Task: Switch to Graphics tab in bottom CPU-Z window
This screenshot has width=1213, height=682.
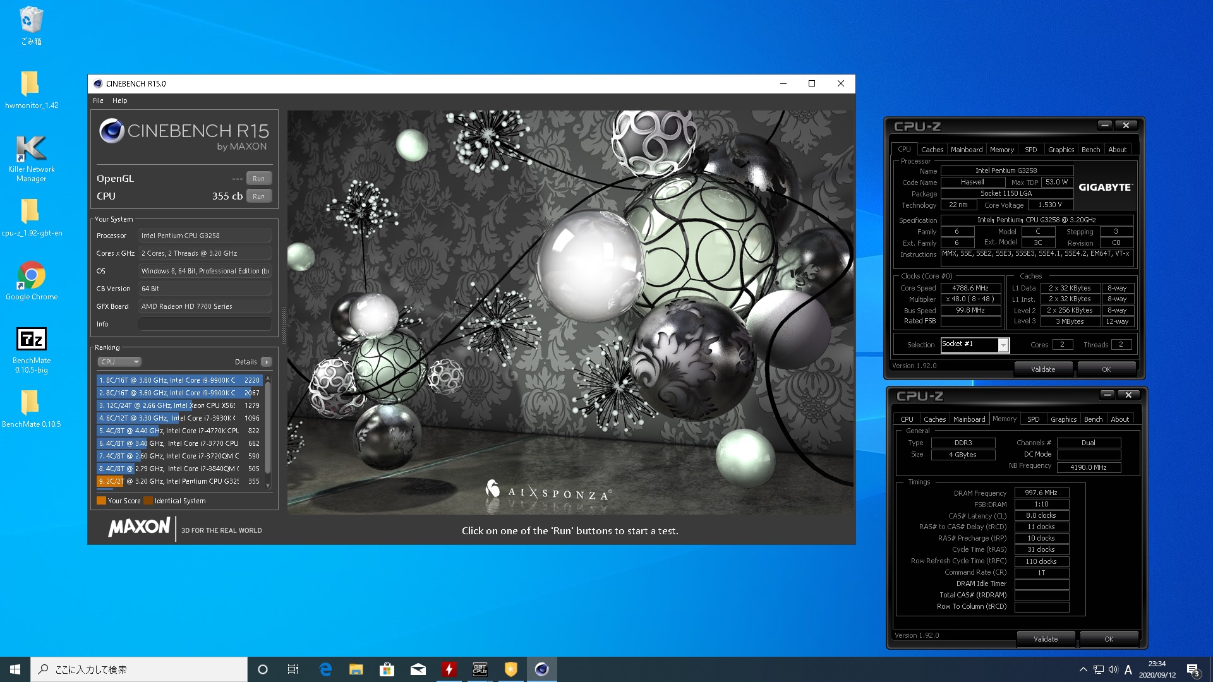Action: (x=1063, y=419)
